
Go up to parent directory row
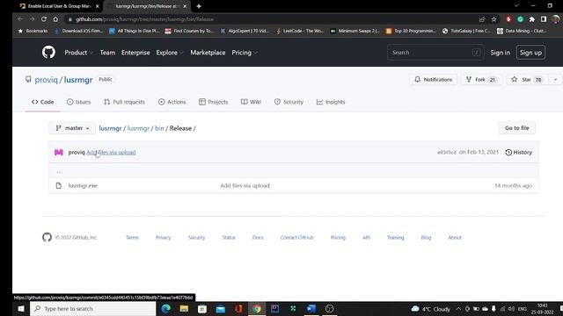293,172
